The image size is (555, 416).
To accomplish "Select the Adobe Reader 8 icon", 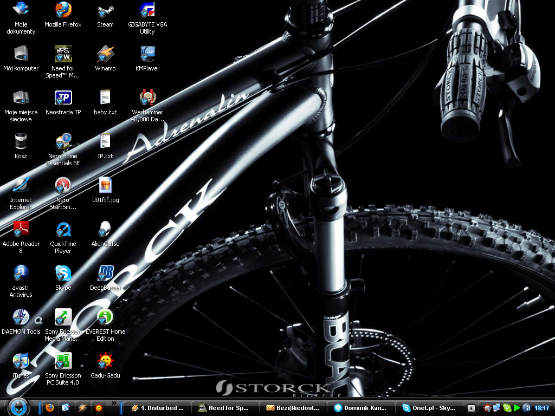I will pyautogui.click(x=21, y=237).
